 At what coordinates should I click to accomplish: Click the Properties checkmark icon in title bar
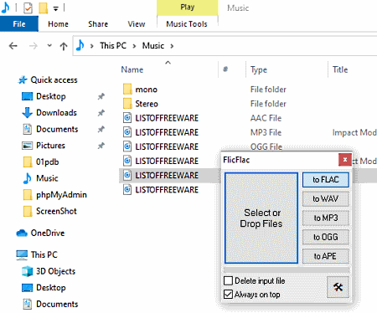coord(28,8)
